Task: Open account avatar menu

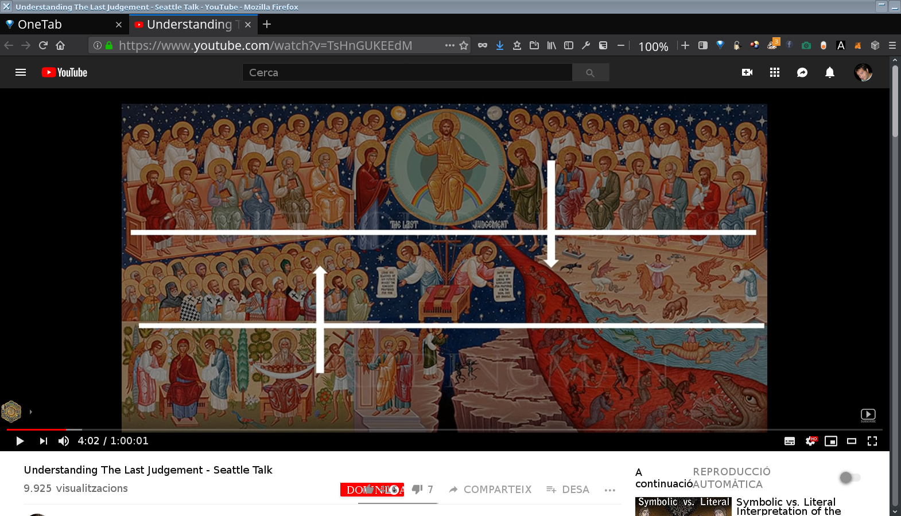Action: tap(863, 72)
